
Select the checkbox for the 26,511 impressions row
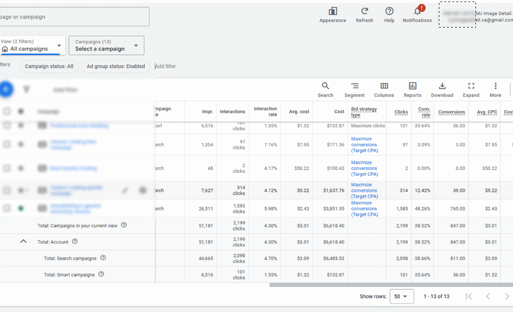click(x=7, y=208)
